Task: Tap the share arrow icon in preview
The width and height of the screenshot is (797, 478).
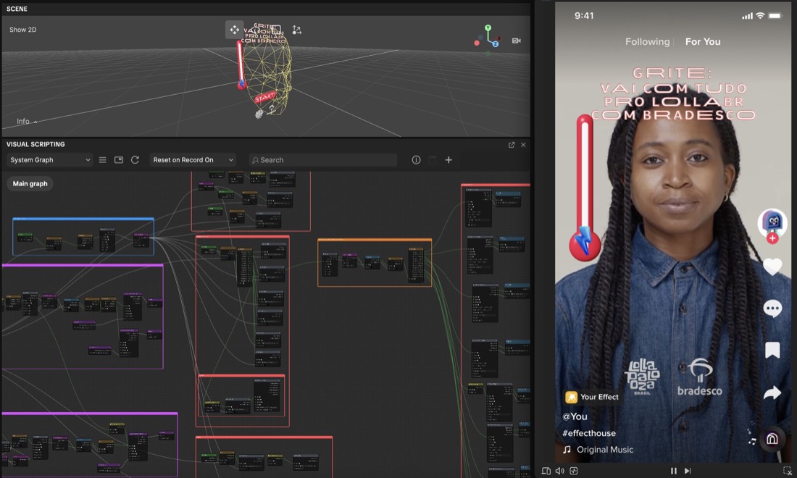Action: [772, 393]
